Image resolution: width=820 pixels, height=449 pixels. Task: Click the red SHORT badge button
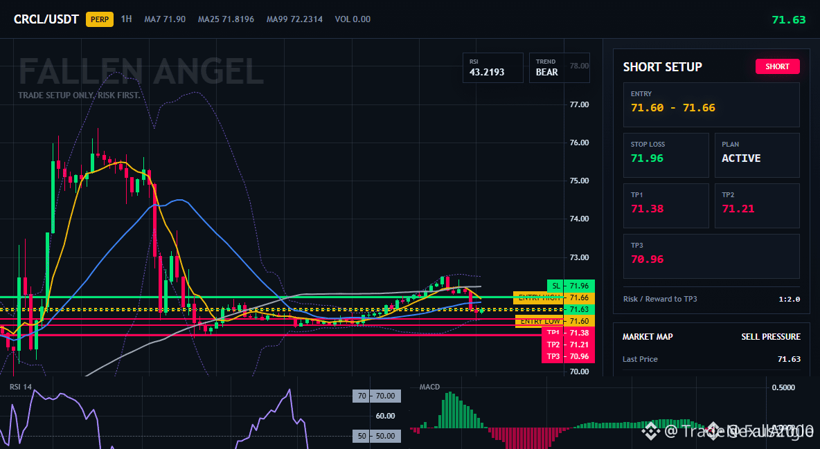pos(777,66)
